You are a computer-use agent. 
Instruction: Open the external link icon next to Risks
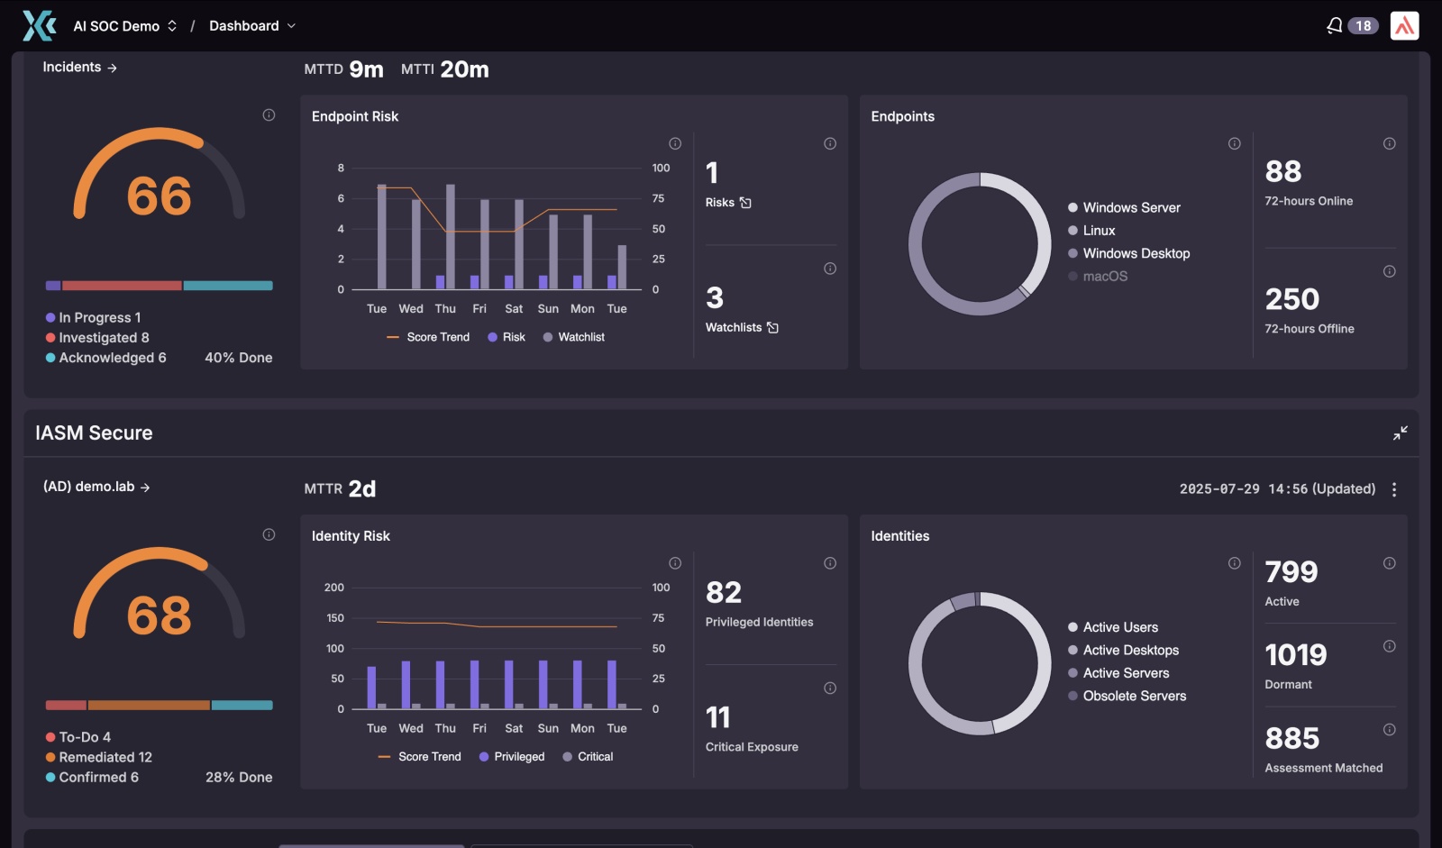(x=745, y=203)
